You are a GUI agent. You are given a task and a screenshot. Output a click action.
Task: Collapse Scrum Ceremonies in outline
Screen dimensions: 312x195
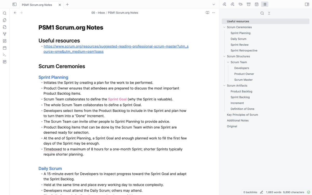click(x=224, y=27)
